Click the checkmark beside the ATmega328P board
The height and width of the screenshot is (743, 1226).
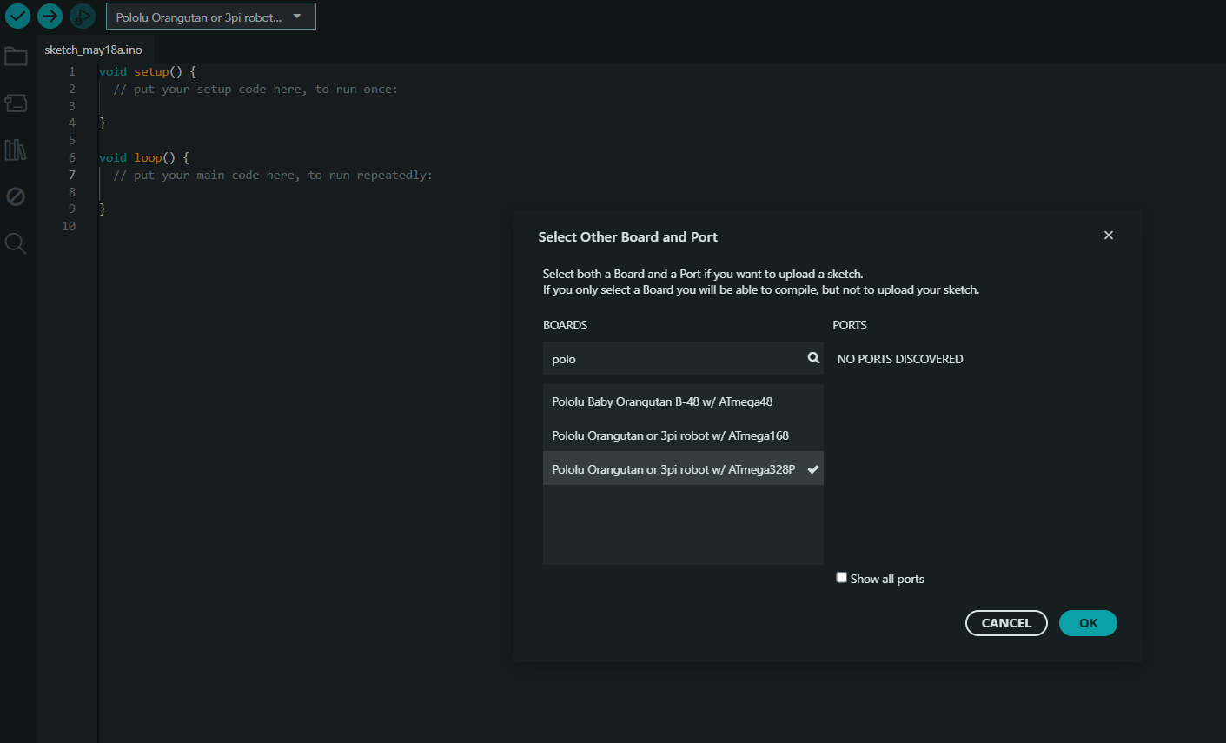click(x=813, y=469)
